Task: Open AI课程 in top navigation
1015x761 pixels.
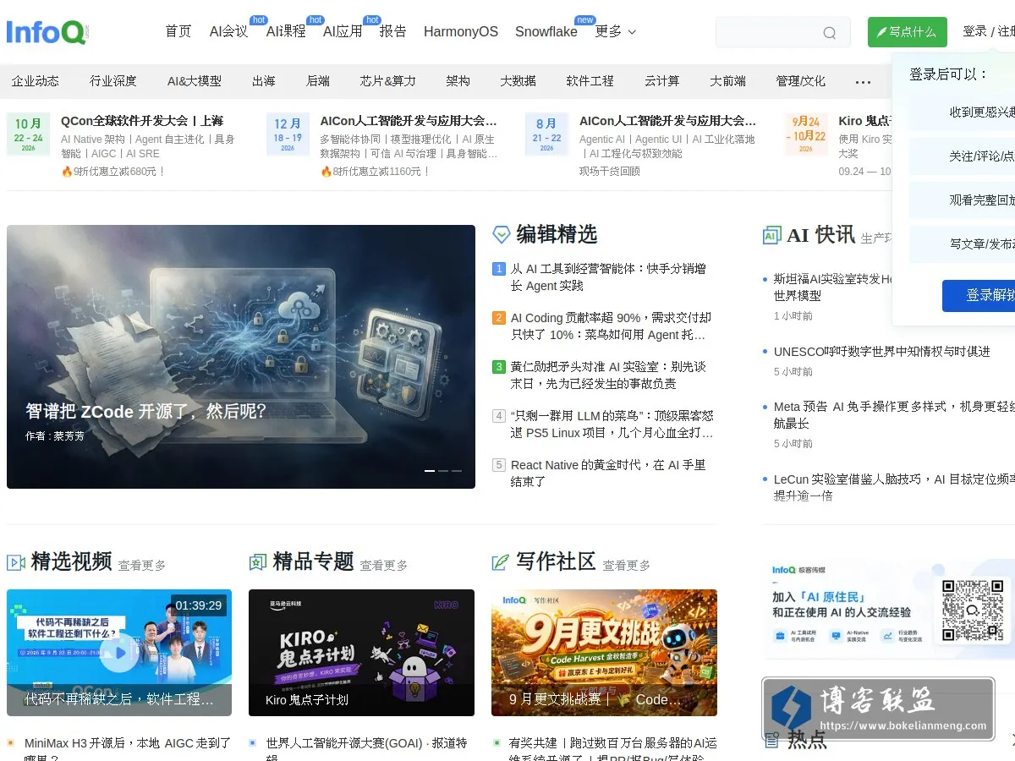Action: tap(286, 31)
